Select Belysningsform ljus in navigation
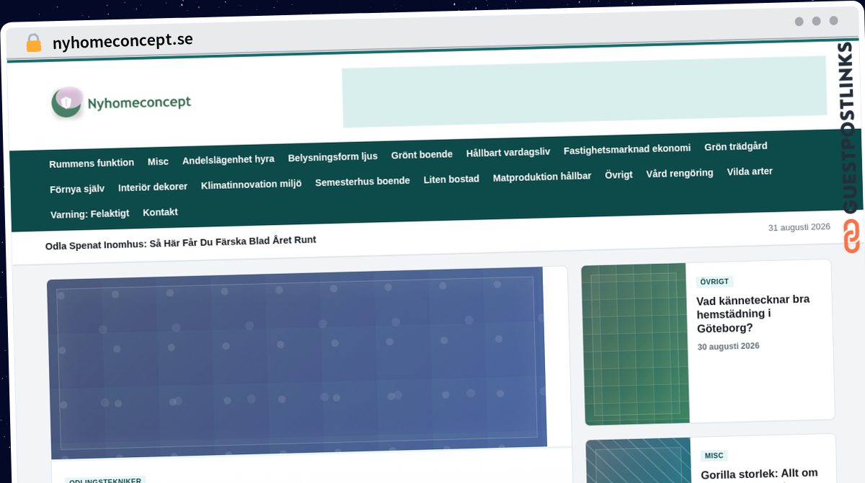 click(333, 156)
